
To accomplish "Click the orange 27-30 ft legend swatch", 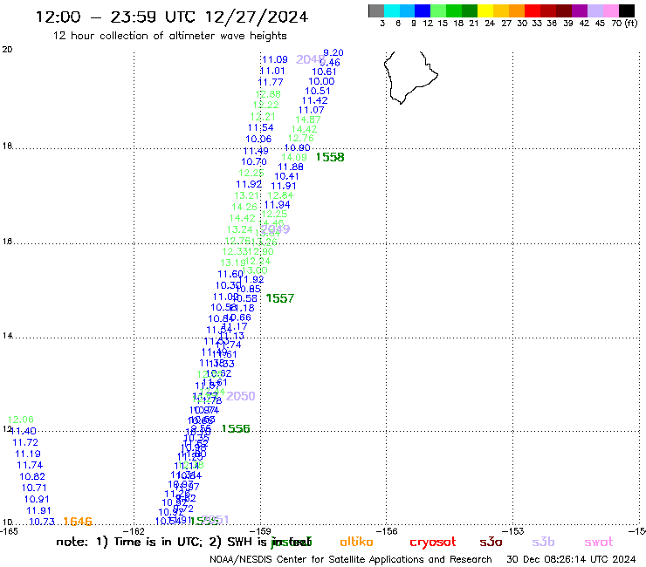I will [517, 10].
